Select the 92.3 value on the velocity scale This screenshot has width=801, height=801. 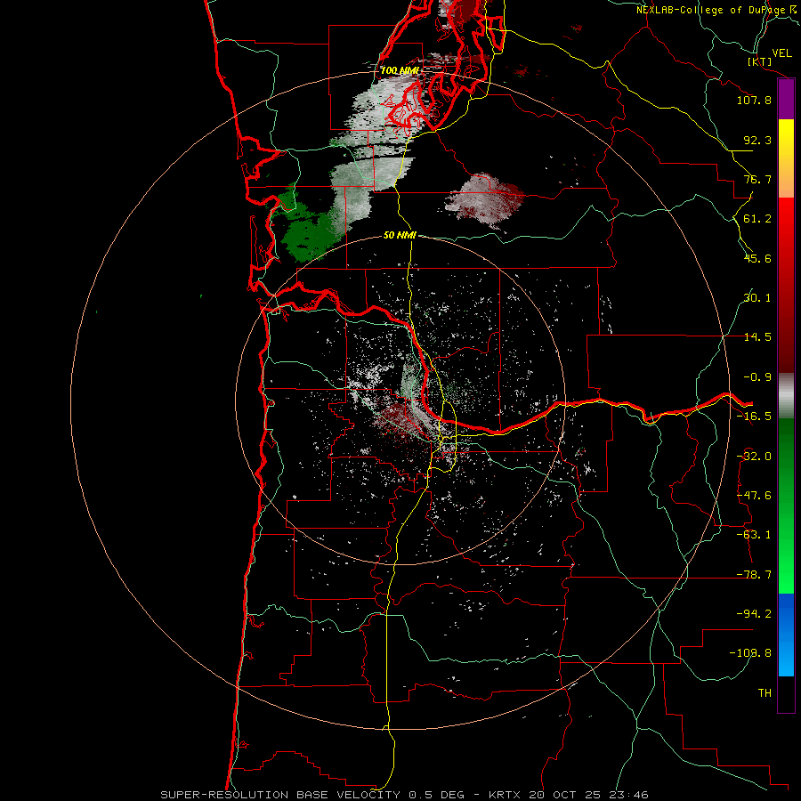[757, 140]
